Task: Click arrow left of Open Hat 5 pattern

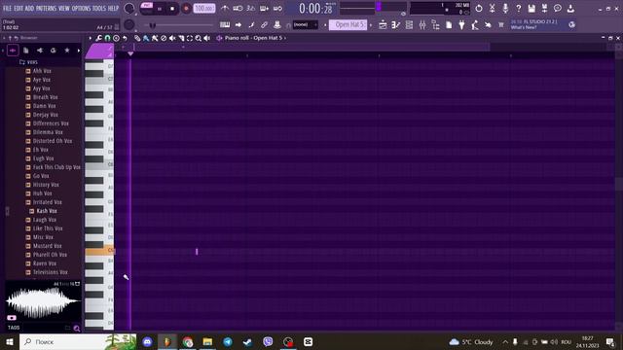Action: (x=325, y=25)
